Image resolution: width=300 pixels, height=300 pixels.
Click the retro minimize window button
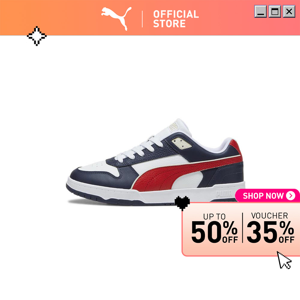coord(260,11)
